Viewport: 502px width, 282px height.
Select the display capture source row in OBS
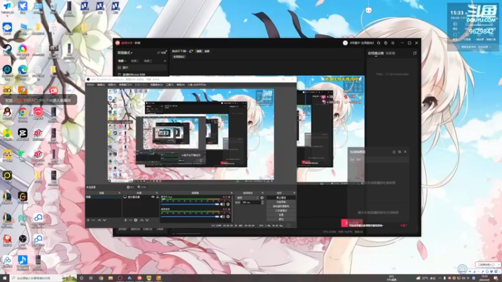point(141,197)
